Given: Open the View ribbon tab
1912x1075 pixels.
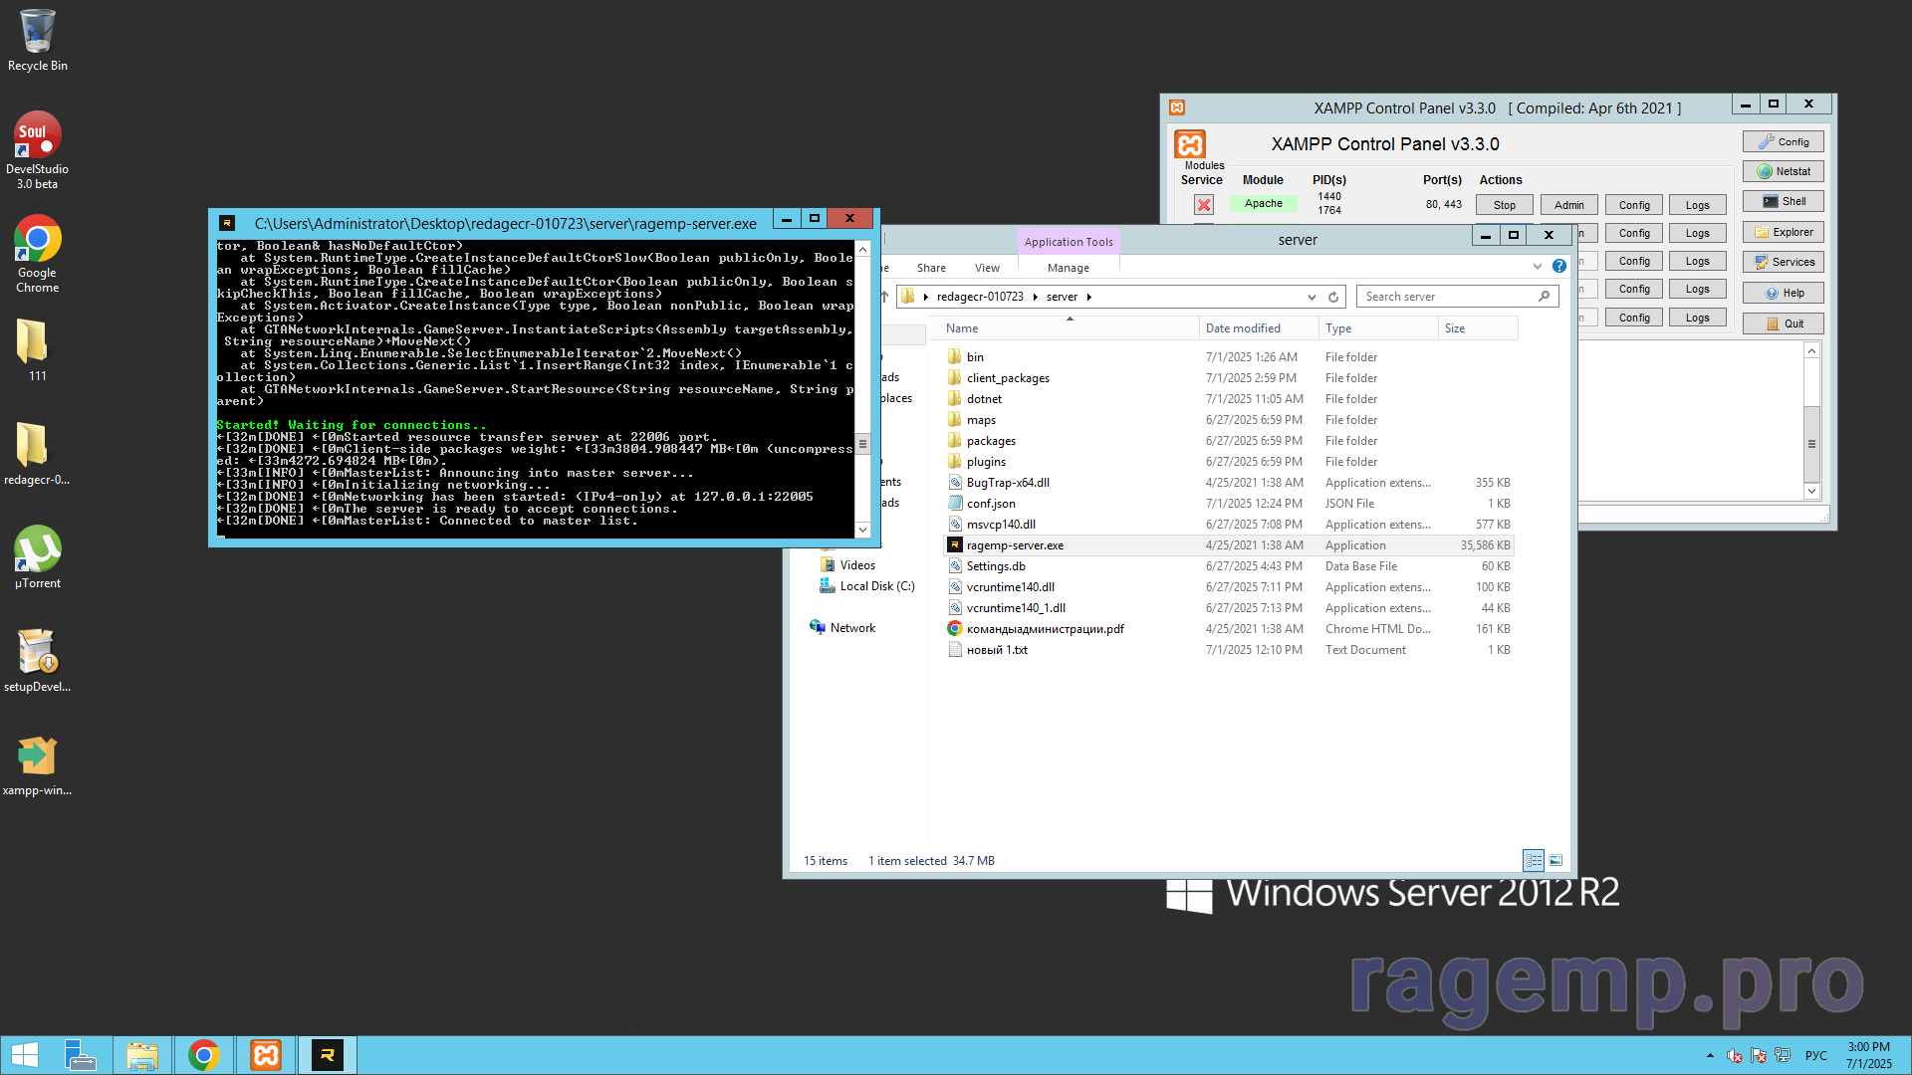Looking at the screenshot, I should (x=987, y=268).
